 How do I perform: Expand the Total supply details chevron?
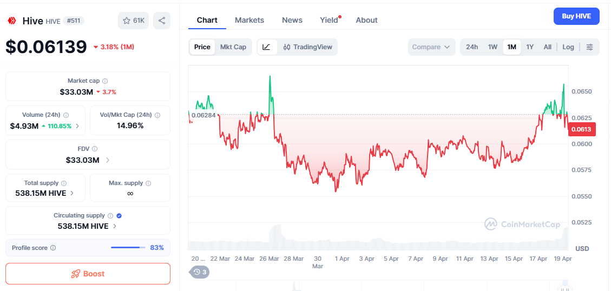click(73, 193)
